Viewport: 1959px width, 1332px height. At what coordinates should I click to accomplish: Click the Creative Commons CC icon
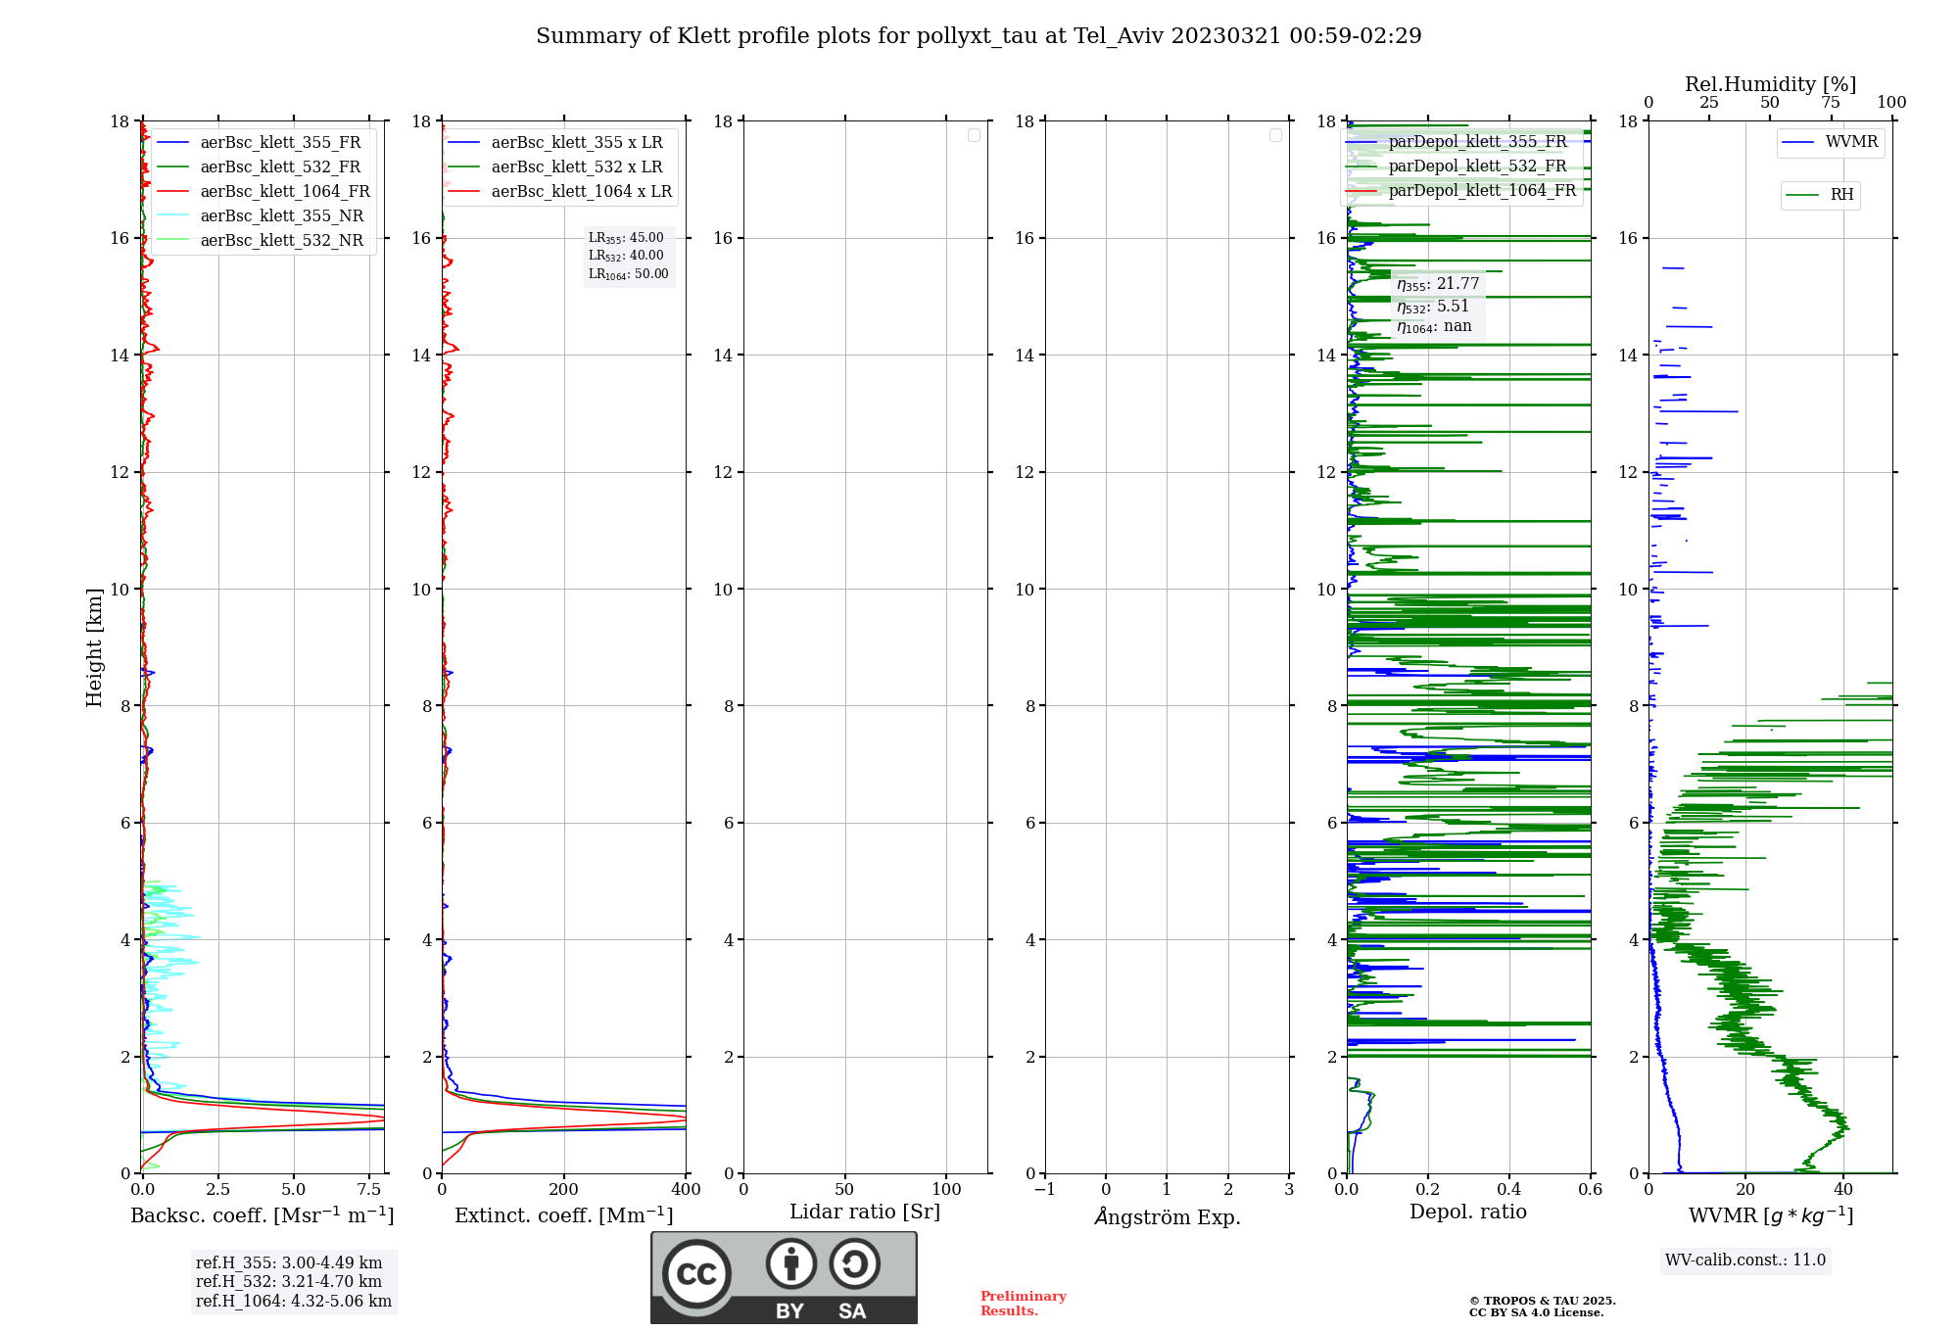pos(696,1273)
